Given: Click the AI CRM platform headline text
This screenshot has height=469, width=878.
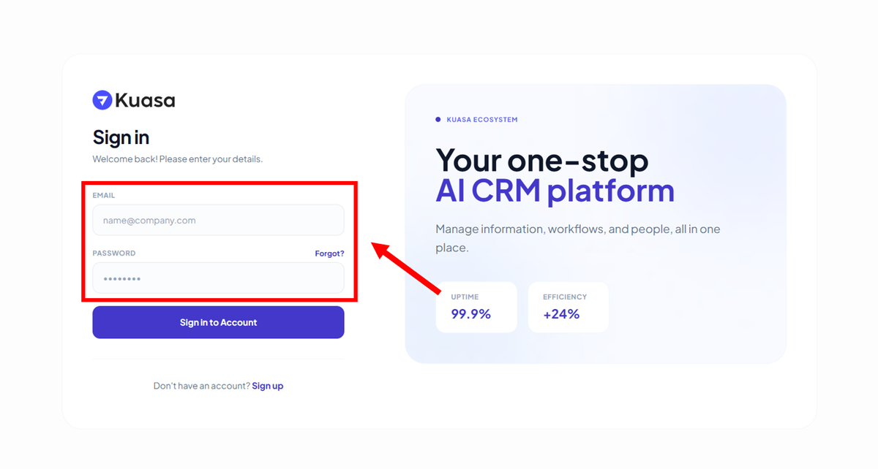Looking at the screenshot, I should (555, 191).
